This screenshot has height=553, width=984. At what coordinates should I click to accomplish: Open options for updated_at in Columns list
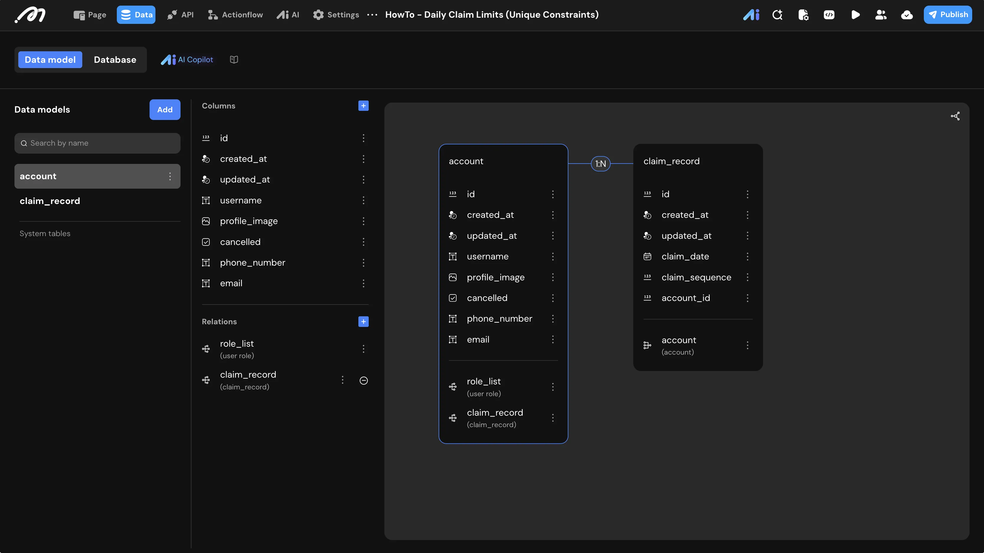[363, 180]
